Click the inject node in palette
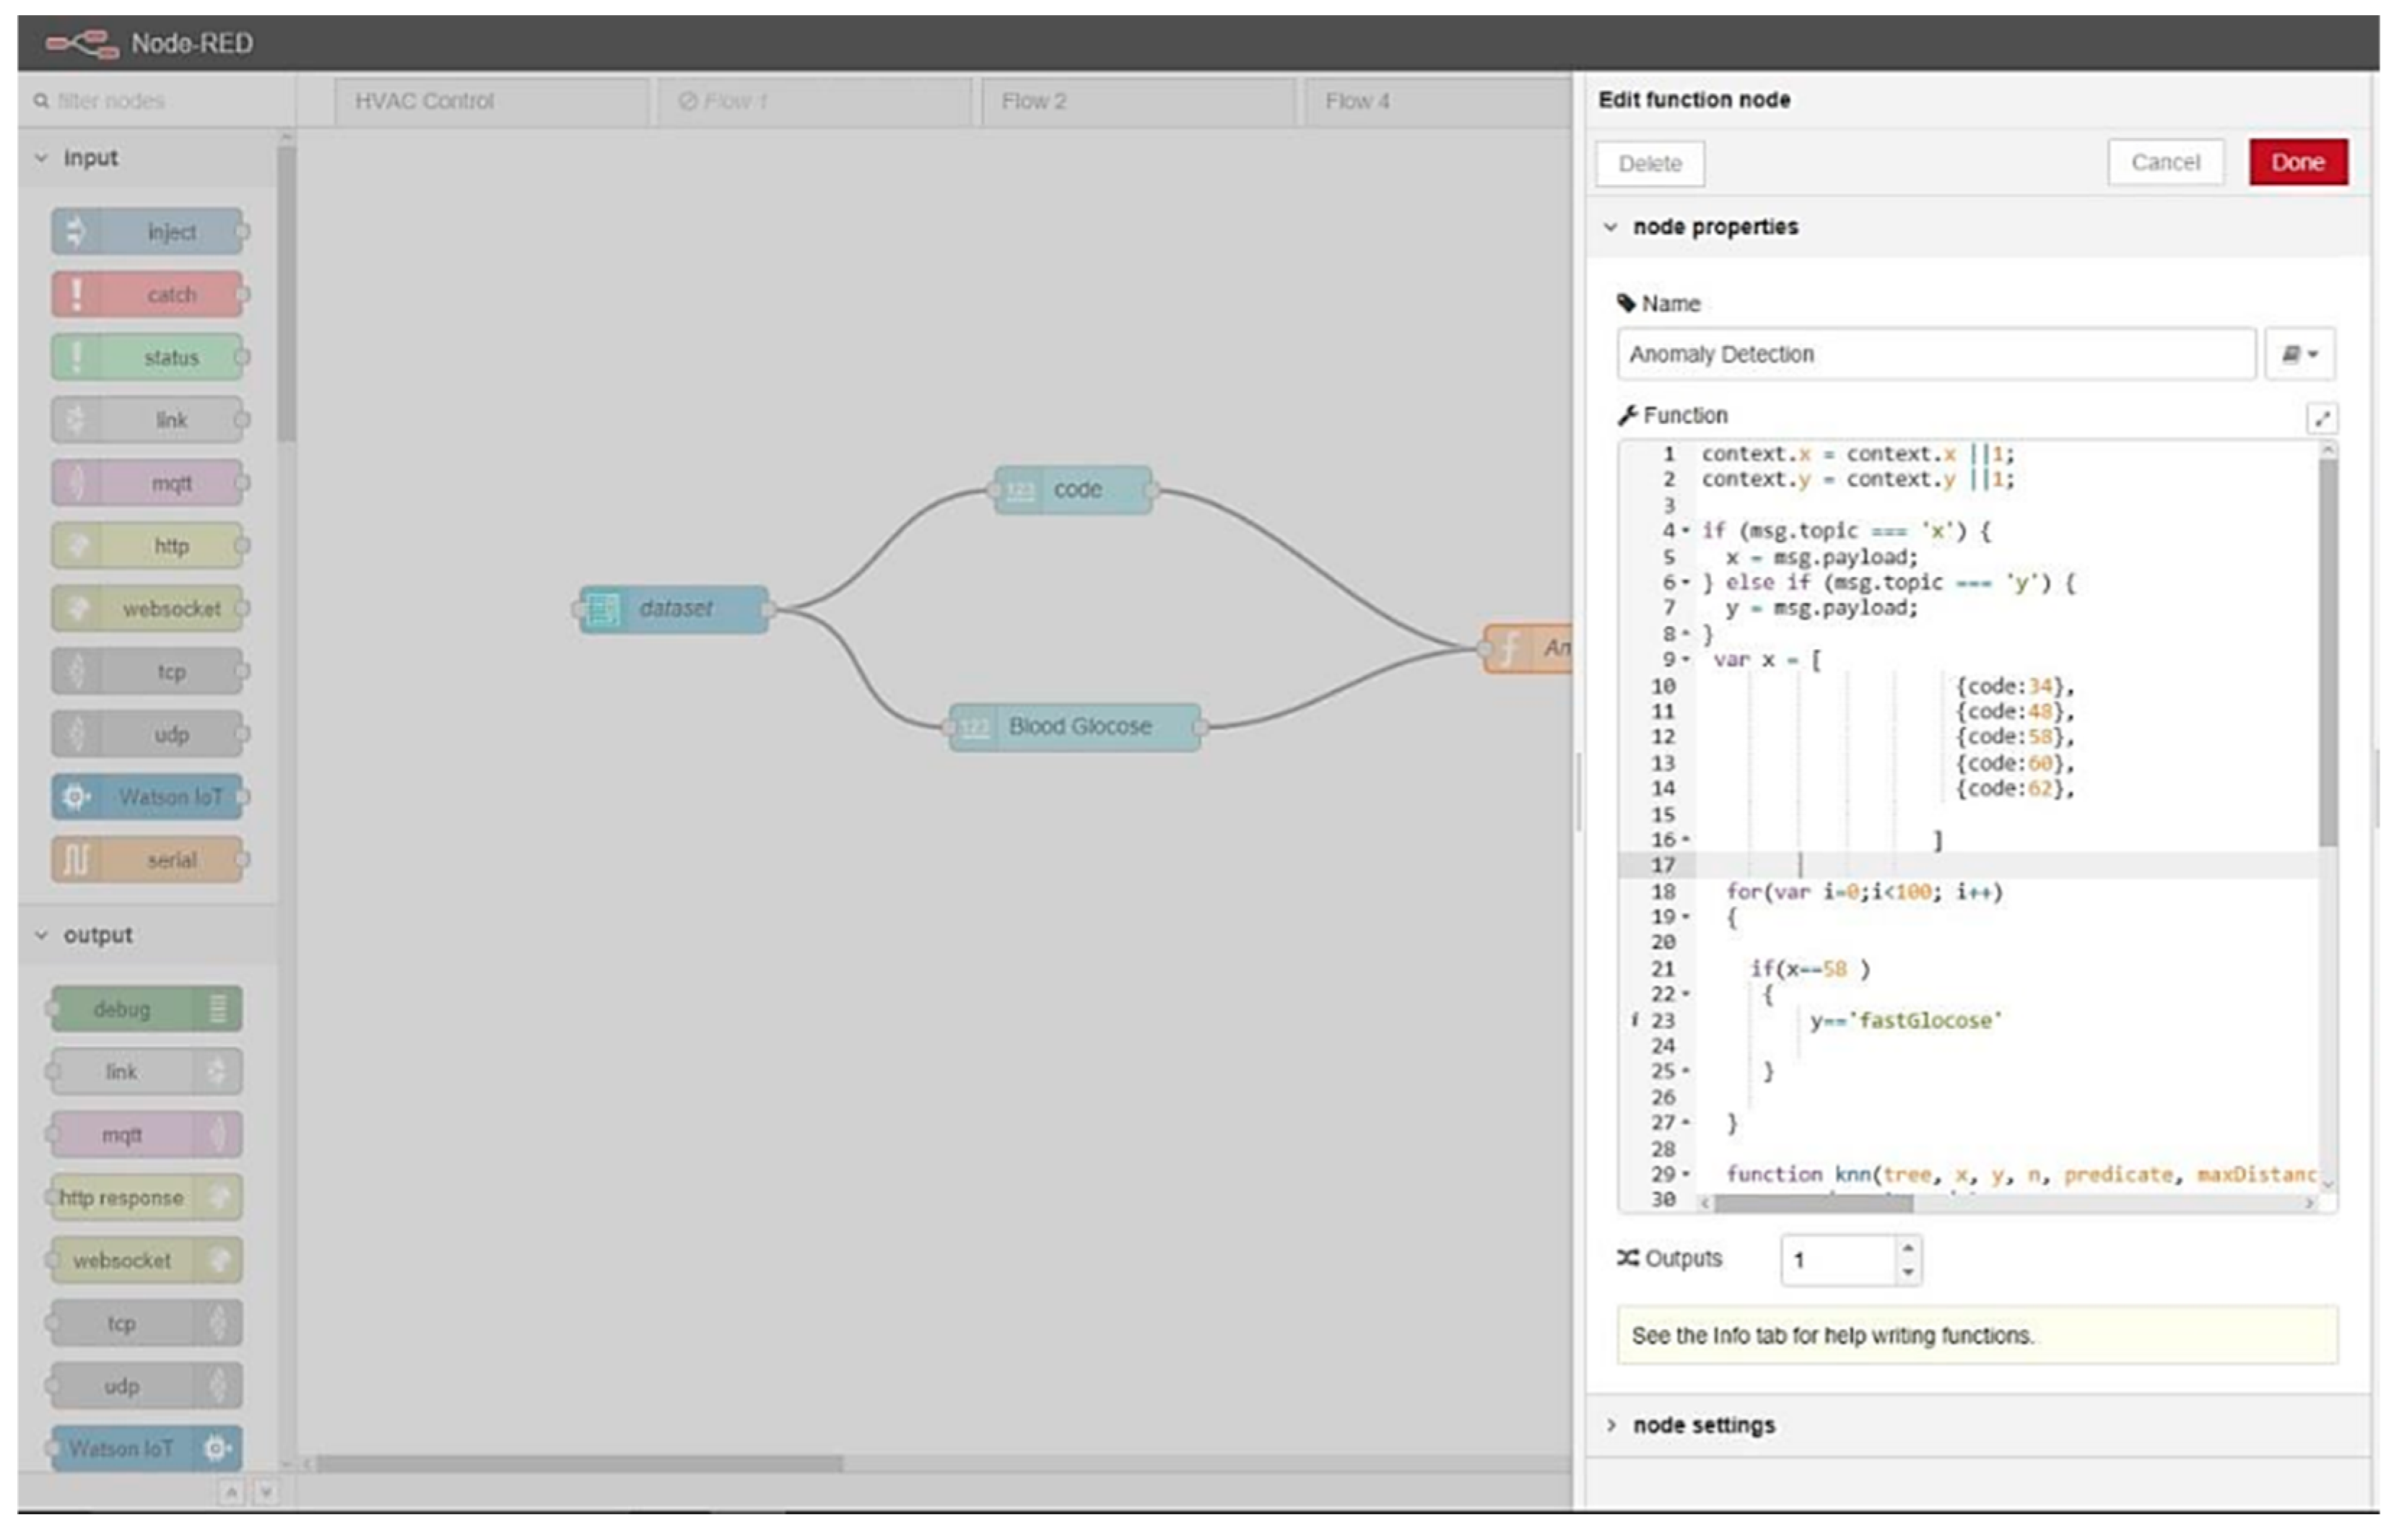 point(147,232)
